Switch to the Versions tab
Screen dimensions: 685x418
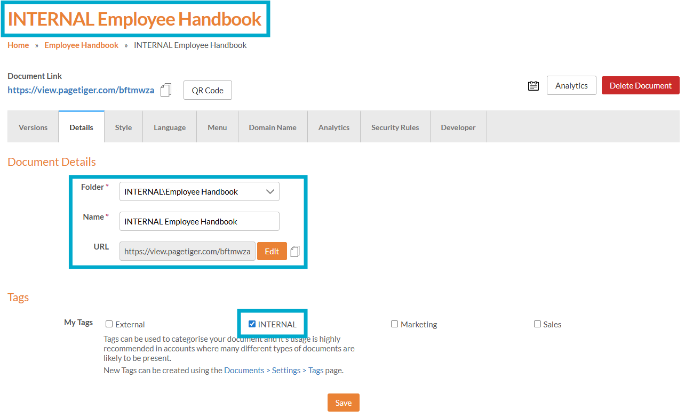tap(33, 127)
